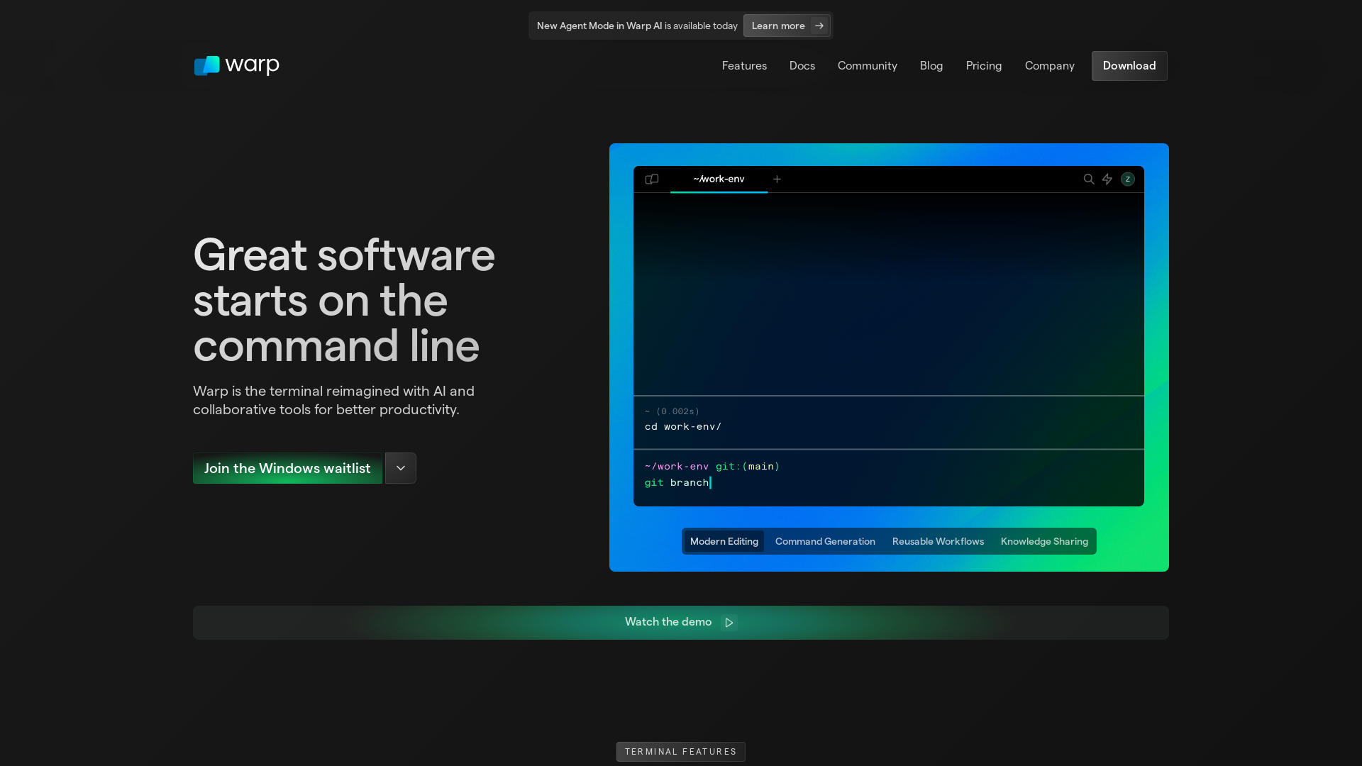Click Join the Windows waitlist
The image size is (1362, 766).
pos(287,468)
